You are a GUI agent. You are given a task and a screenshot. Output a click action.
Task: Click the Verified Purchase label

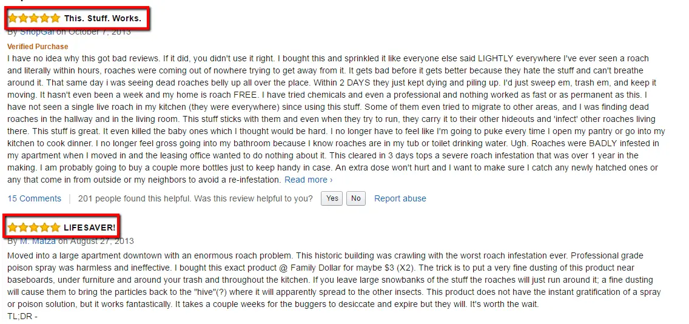(38, 47)
